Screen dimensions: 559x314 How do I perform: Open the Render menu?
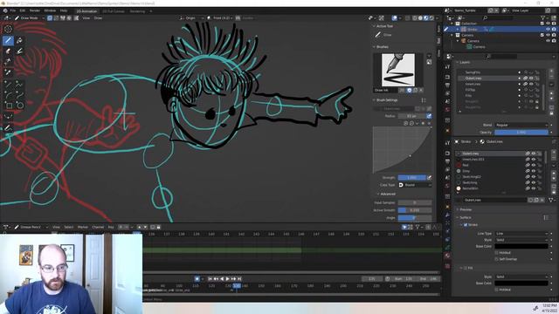[35, 11]
